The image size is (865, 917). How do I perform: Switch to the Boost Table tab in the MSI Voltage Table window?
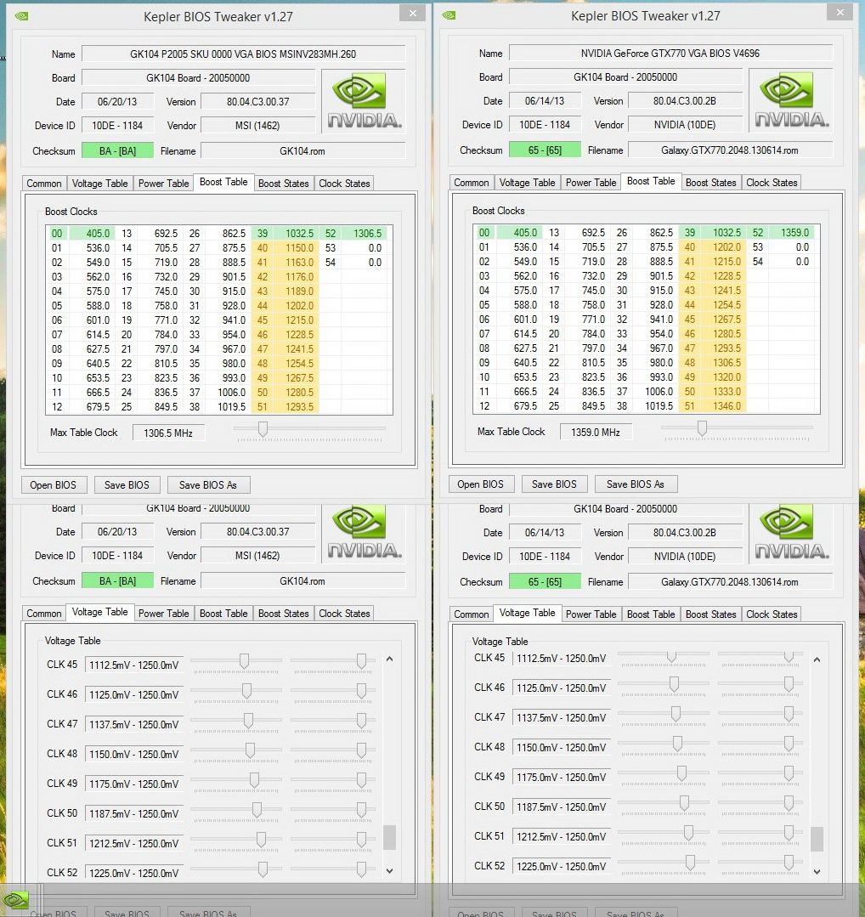point(223,614)
